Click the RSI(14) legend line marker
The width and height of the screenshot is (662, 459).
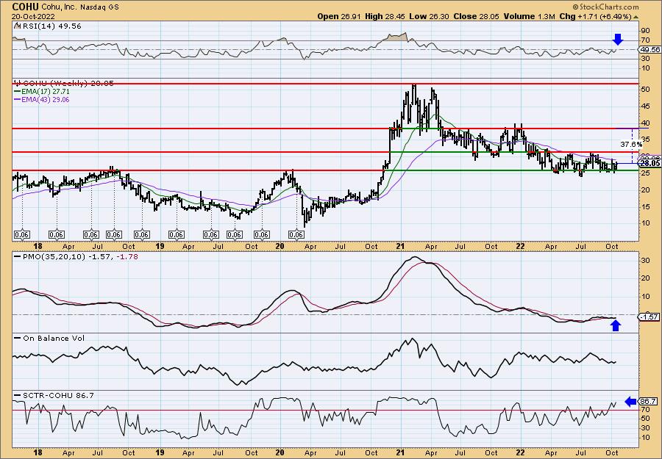pyautogui.click(x=17, y=26)
